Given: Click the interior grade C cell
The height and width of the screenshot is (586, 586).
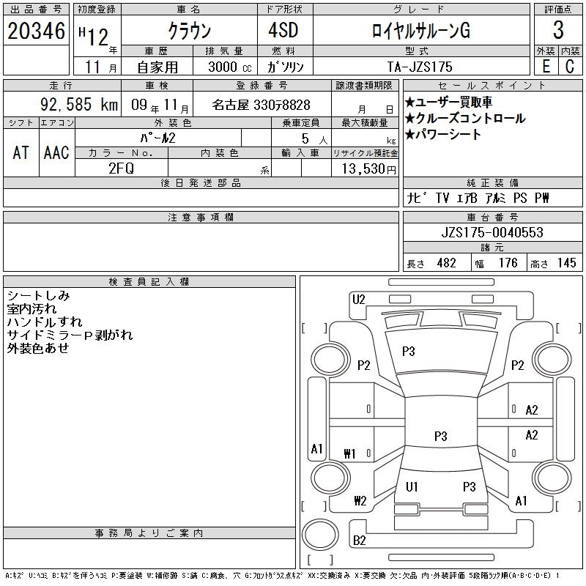Looking at the screenshot, I should coord(570,66).
